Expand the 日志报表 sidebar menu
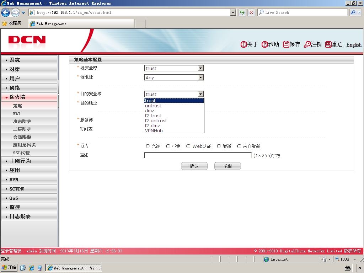Image resolution: width=364 pixels, height=273 pixels. point(29,216)
